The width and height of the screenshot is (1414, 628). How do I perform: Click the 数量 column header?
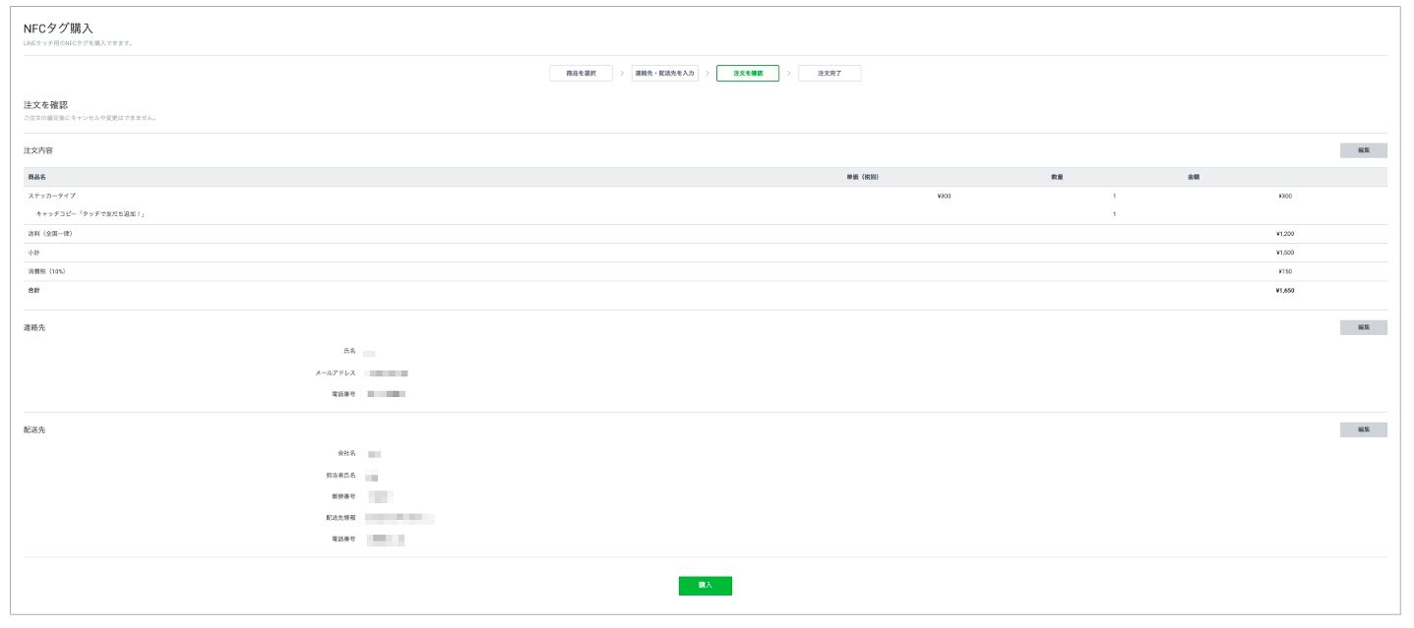coord(1056,177)
